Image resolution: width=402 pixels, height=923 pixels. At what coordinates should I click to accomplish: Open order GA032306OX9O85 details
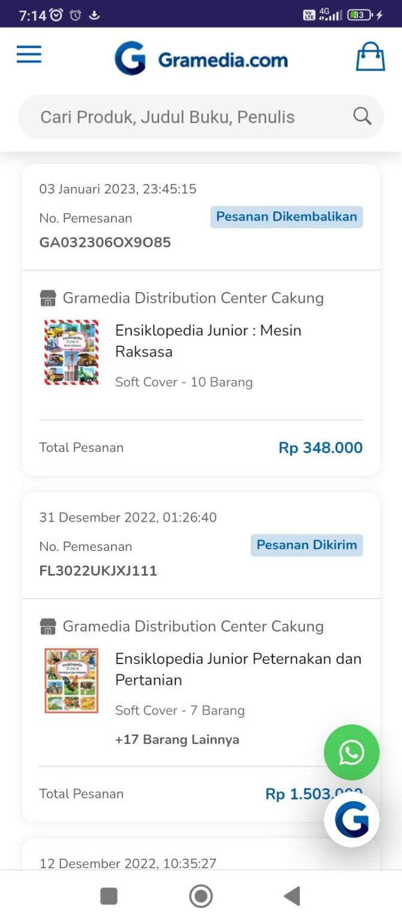[105, 242]
